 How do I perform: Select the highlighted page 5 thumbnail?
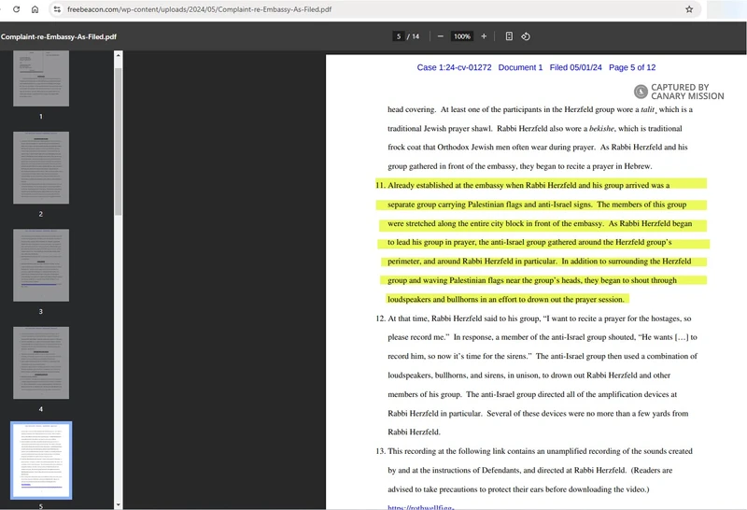pyautogui.click(x=41, y=460)
